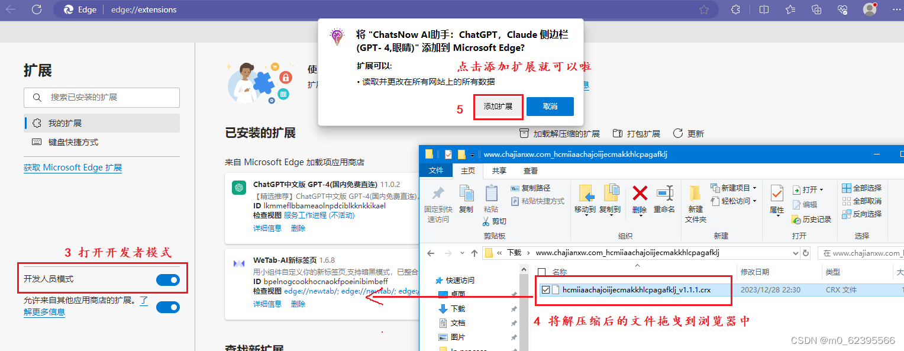Open the 打开 dropdown in ribbon

pos(822,190)
